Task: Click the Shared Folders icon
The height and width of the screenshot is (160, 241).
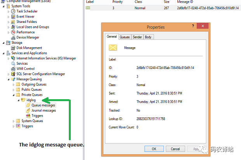Action: pyautogui.click(x=13, y=22)
